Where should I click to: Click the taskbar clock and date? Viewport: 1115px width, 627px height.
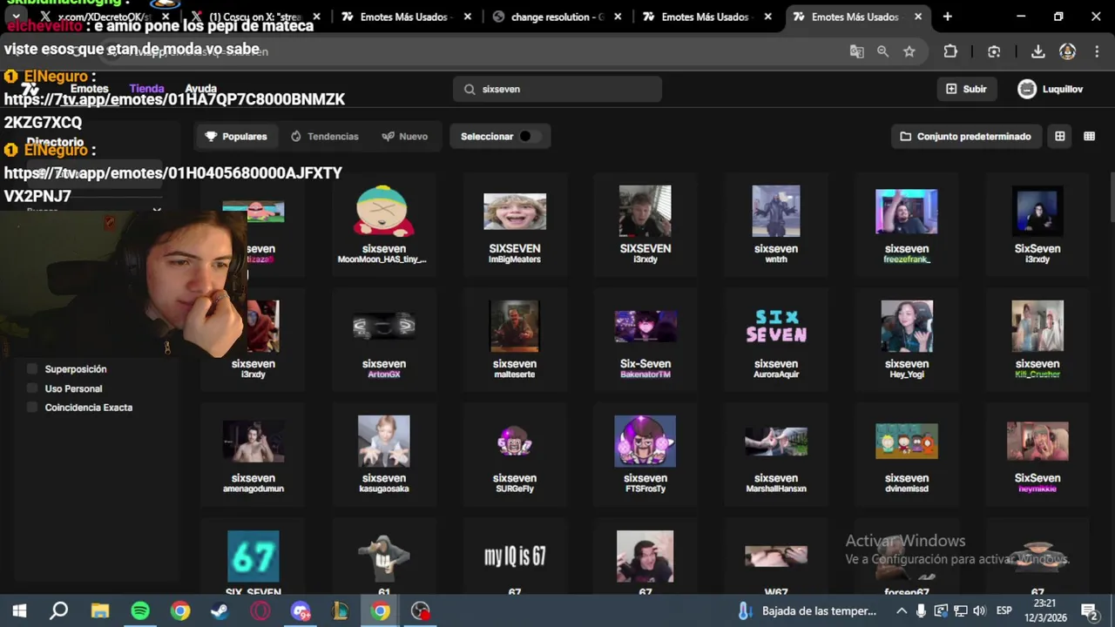click(x=1045, y=611)
